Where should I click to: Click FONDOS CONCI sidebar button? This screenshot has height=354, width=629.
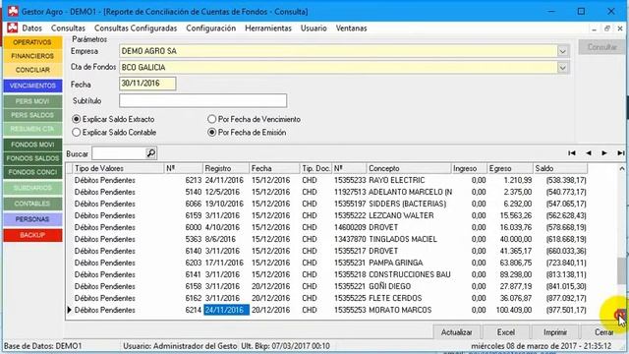tap(32, 172)
